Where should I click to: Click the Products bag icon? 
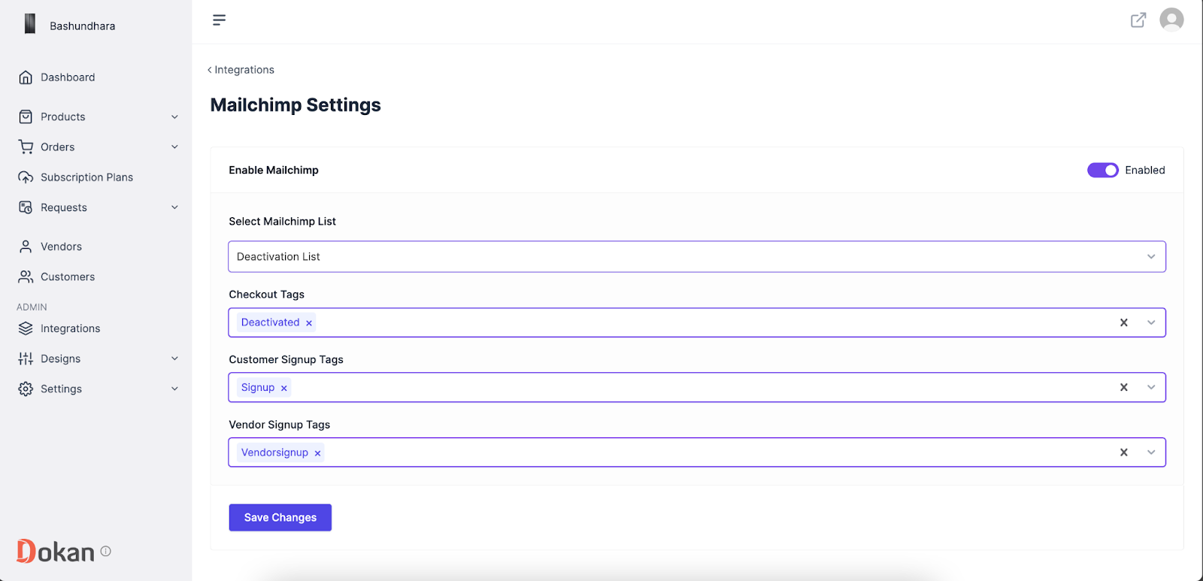(26, 117)
